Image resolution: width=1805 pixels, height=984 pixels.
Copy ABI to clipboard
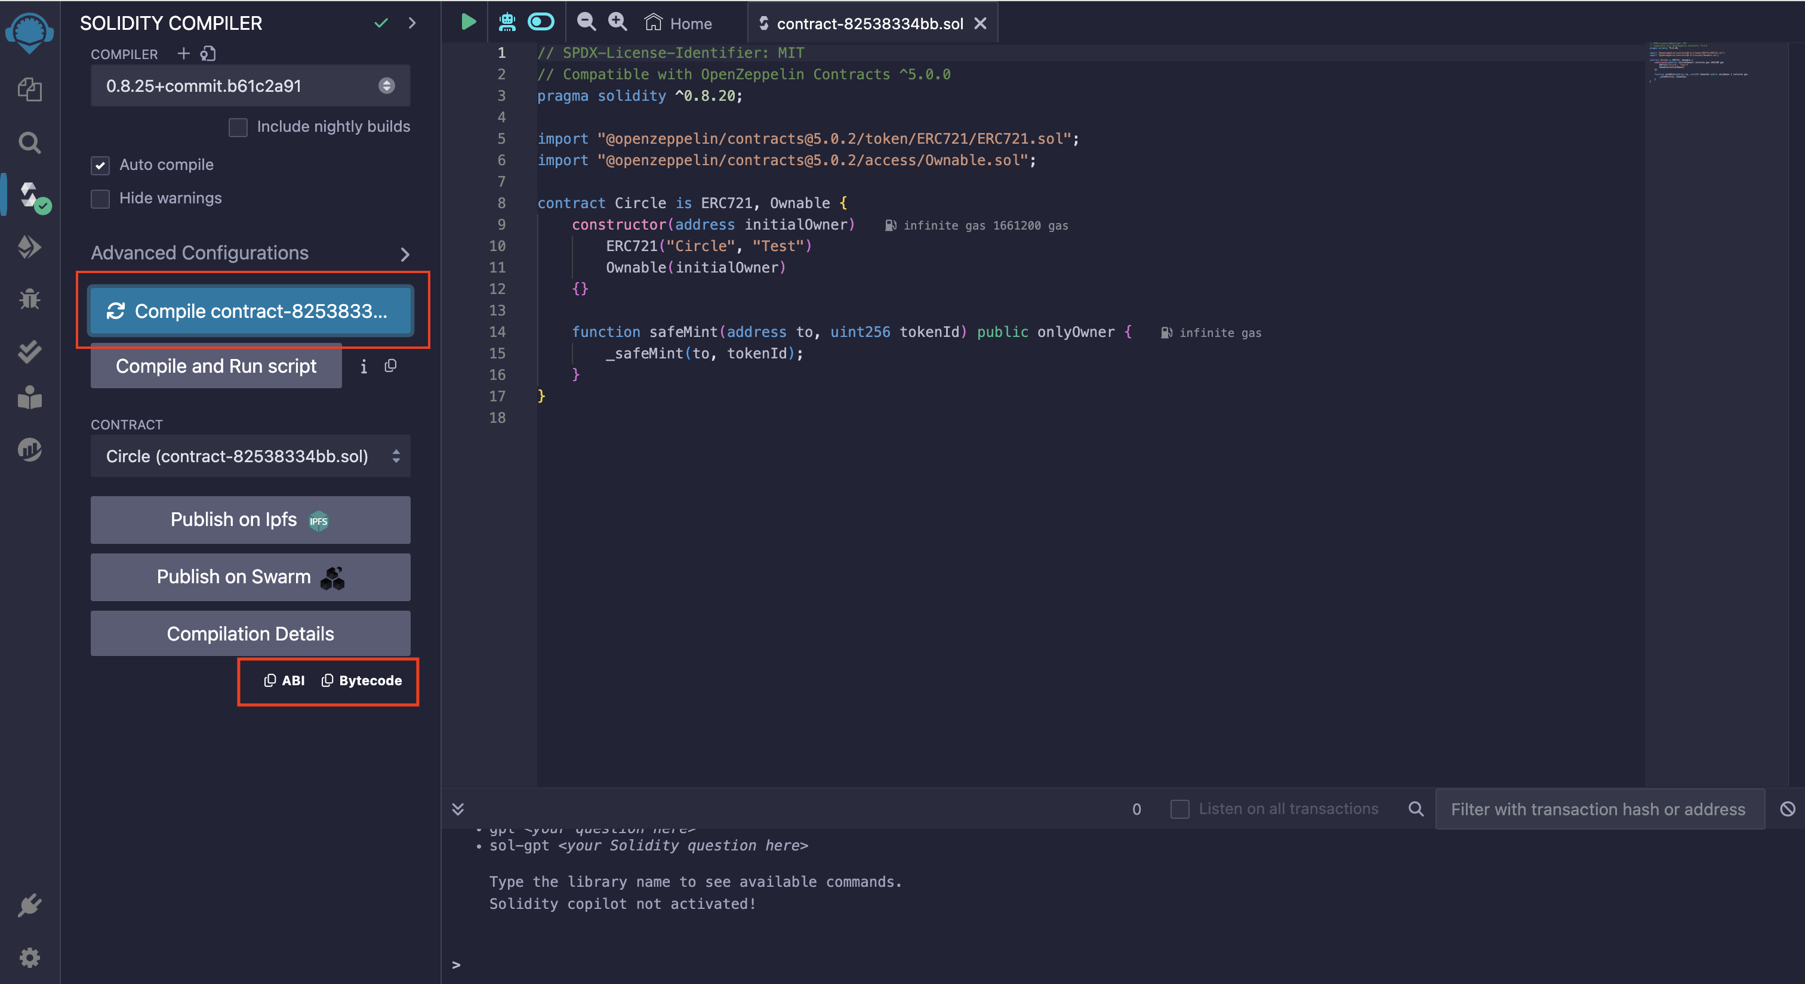tap(285, 680)
